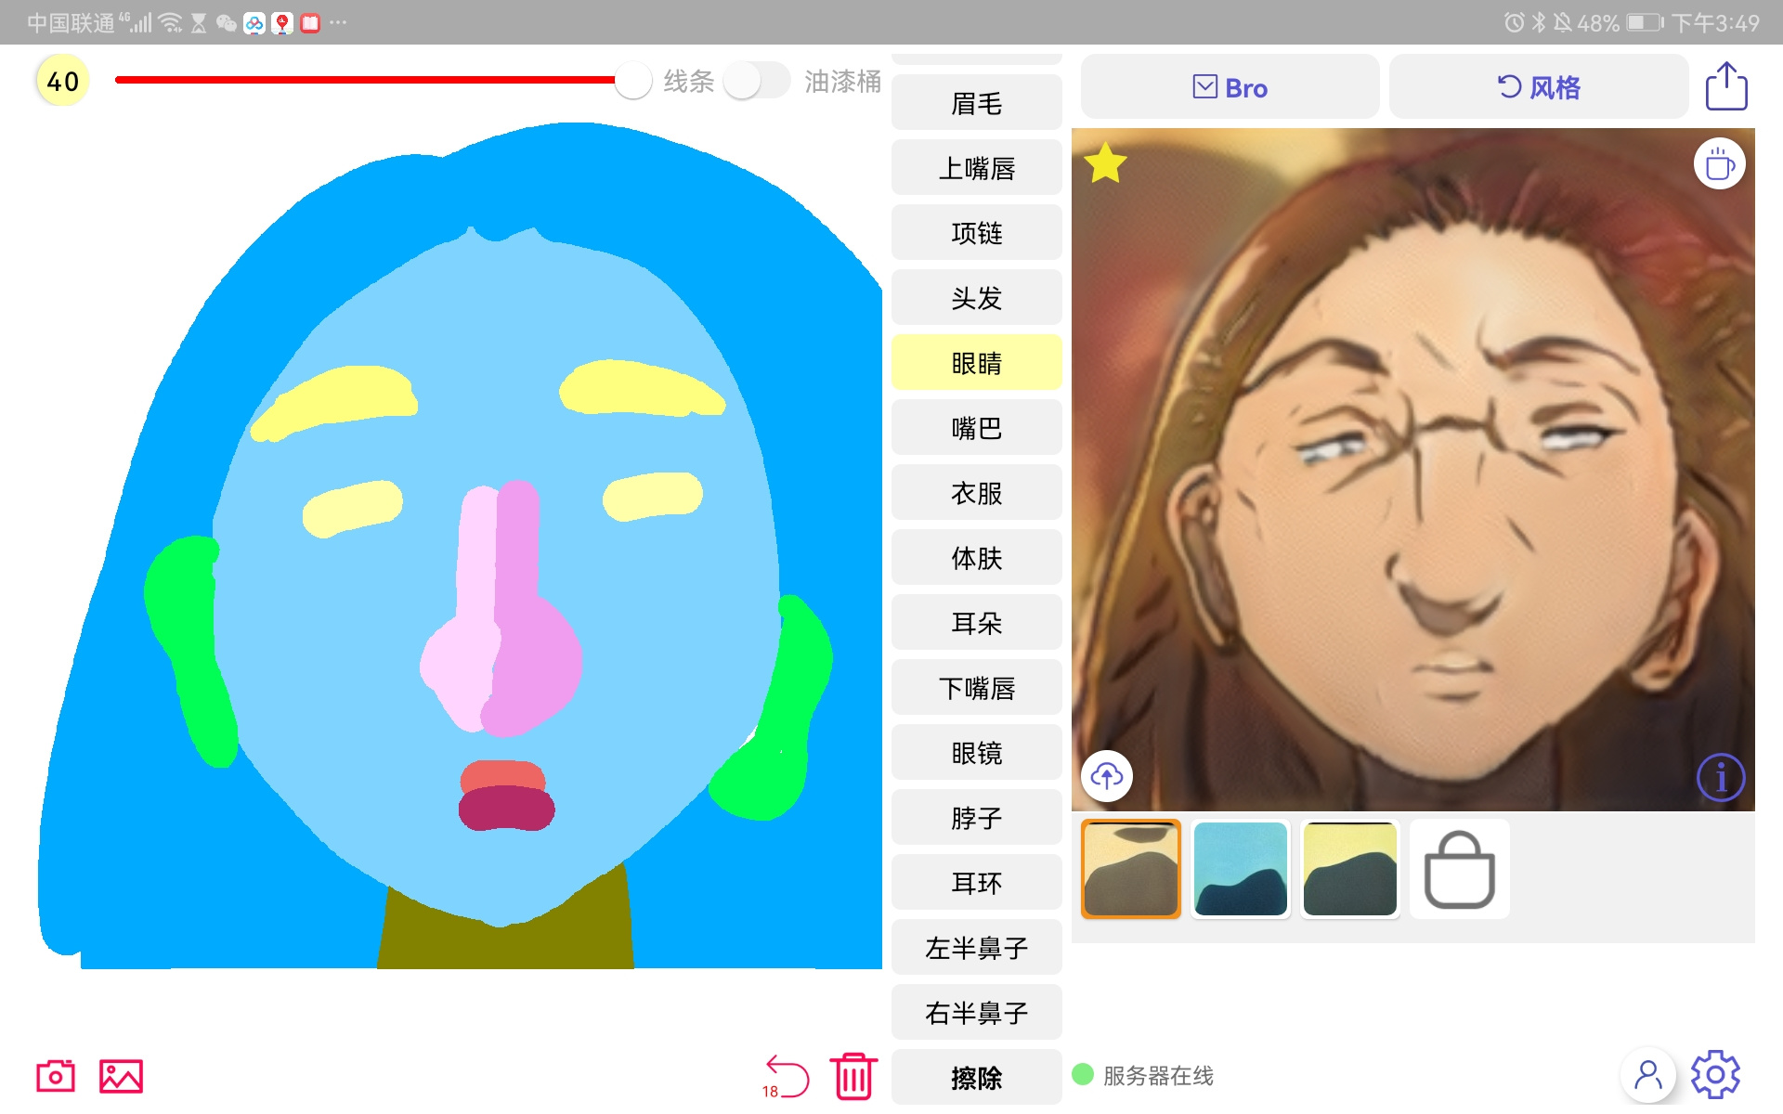The height and width of the screenshot is (1114, 1783).
Task: Open the Bro model dropdown
Action: [x=1230, y=87]
